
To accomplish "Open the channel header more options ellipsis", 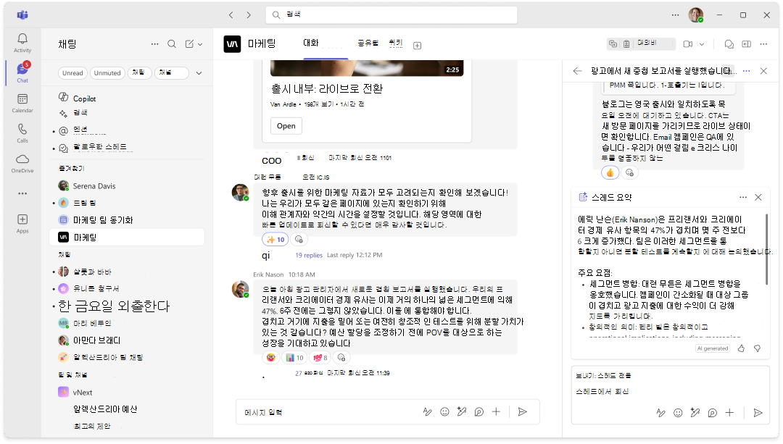I will pos(763,44).
